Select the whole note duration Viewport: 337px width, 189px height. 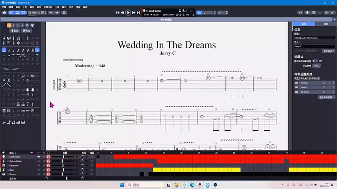point(4,50)
